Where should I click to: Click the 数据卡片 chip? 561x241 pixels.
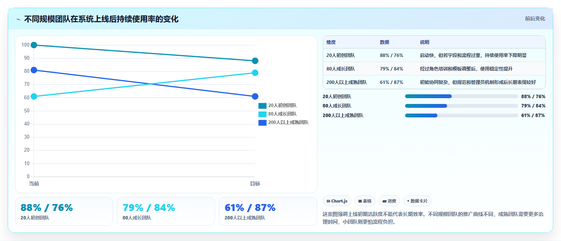[x=417, y=201]
